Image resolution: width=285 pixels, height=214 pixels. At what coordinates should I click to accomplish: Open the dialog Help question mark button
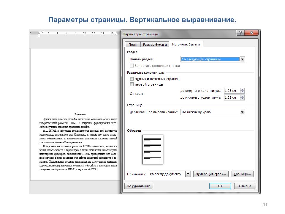(x=240, y=33)
